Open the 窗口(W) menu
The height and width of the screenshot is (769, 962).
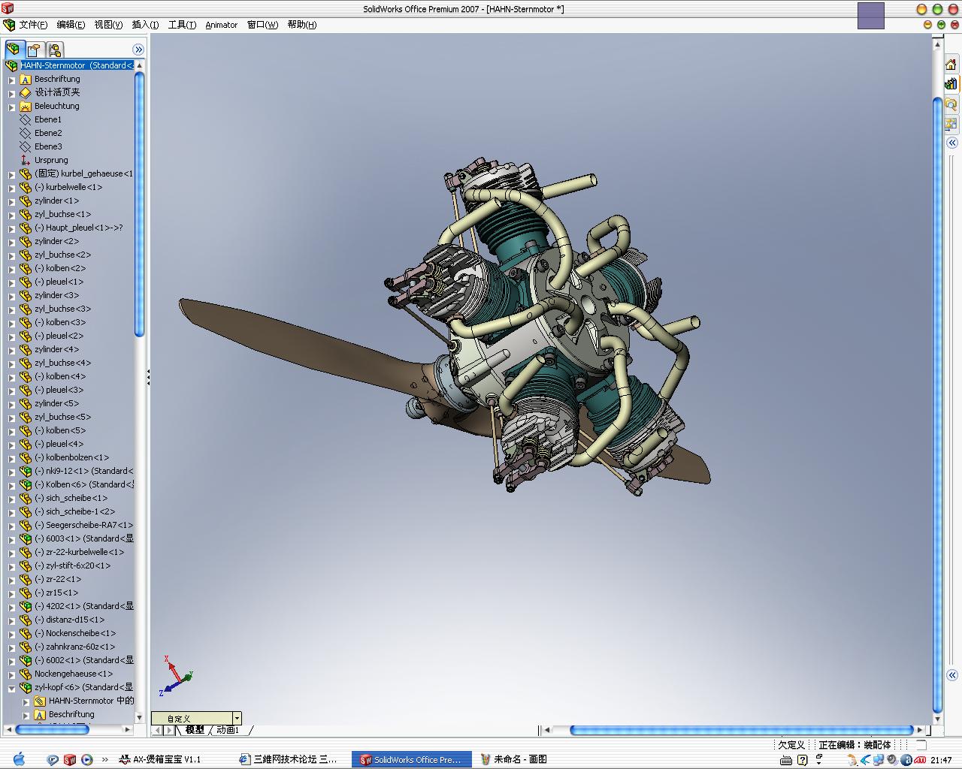point(262,25)
